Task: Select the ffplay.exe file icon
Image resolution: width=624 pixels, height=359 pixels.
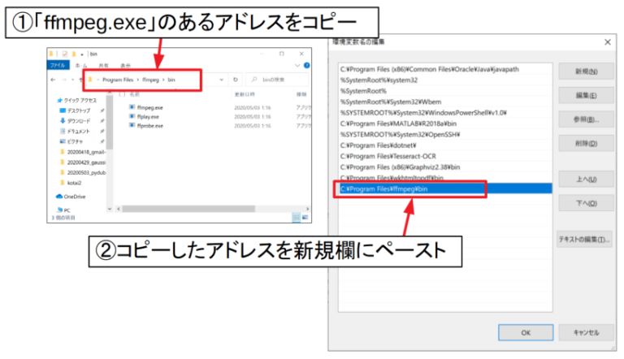Action: click(x=132, y=116)
